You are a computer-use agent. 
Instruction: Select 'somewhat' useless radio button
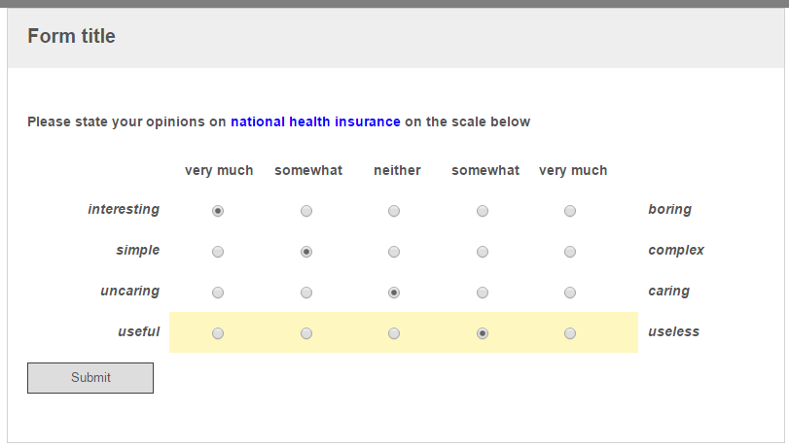point(483,333)
